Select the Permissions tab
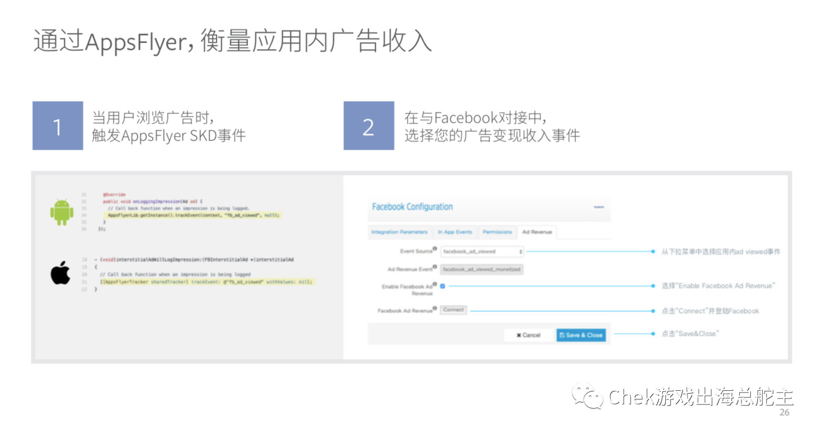Image resolution: width=821 pixels, height=433 pixels. 497,232
